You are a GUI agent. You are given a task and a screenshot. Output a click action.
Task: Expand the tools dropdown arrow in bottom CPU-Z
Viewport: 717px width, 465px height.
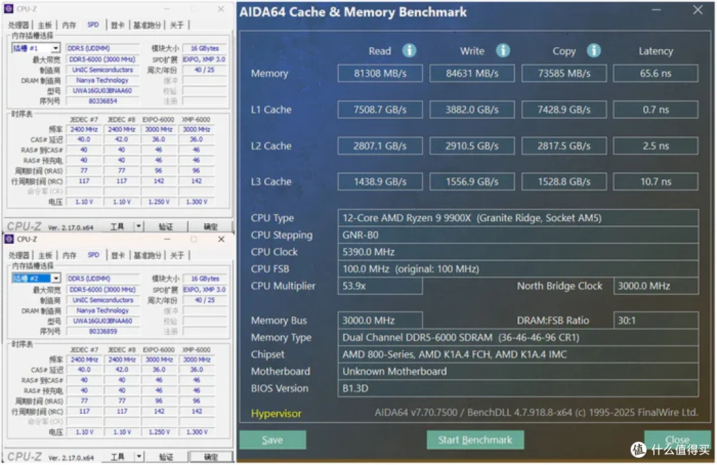coord(139,456)
